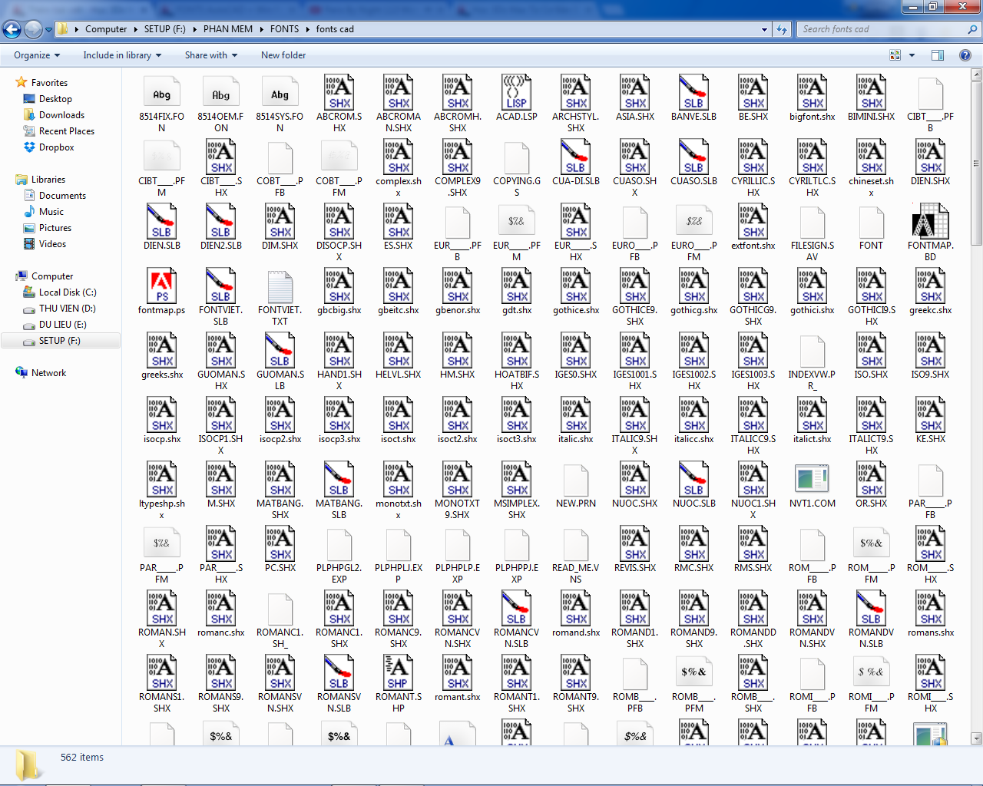Image resolution: width=983 pixels, height=786 pixels.
Task: Open Downloads in Favorites
Action: [61, 115]
